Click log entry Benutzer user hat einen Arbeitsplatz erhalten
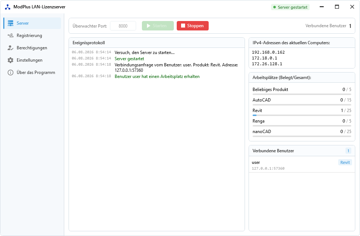Image resolution: width=360 pixels, height=236 pixels. 157,76
